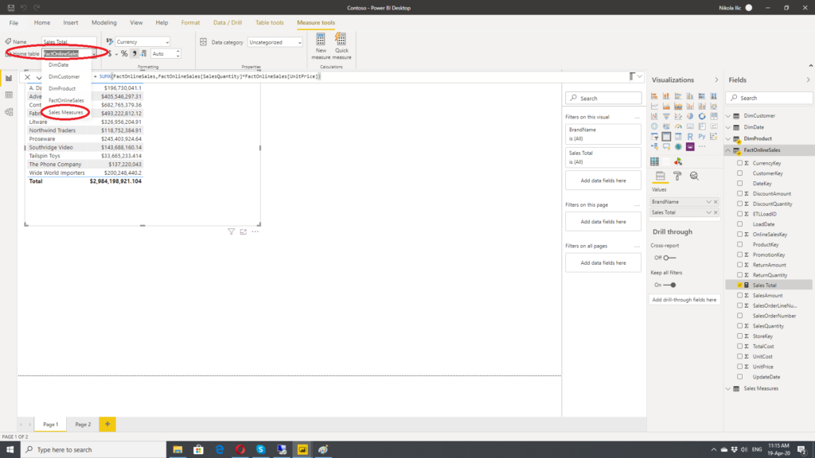Expand the DimProduct table
Screen dimensions: 815x458
[728, 138]
